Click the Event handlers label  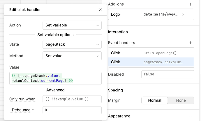(x=121, y=43)
